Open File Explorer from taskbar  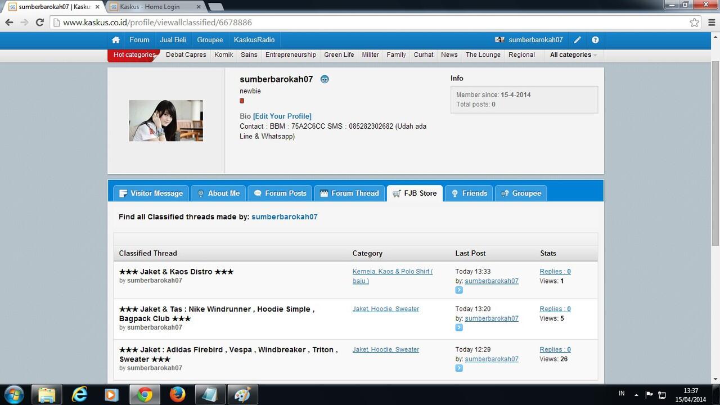[x=47, y=395]
